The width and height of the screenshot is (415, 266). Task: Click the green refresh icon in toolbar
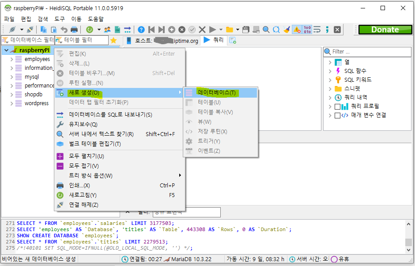[x=90, y=30]
